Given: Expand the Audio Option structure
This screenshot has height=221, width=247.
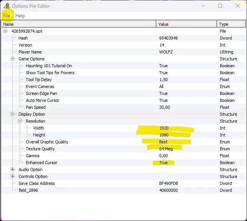Looking at the screenshot, I should pos(12,169).
